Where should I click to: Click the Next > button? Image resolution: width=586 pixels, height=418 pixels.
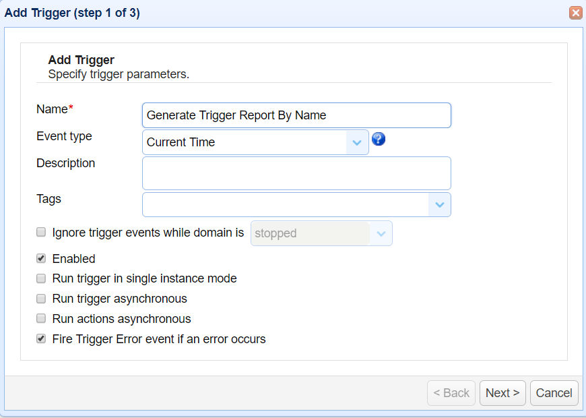coord(502,393)
